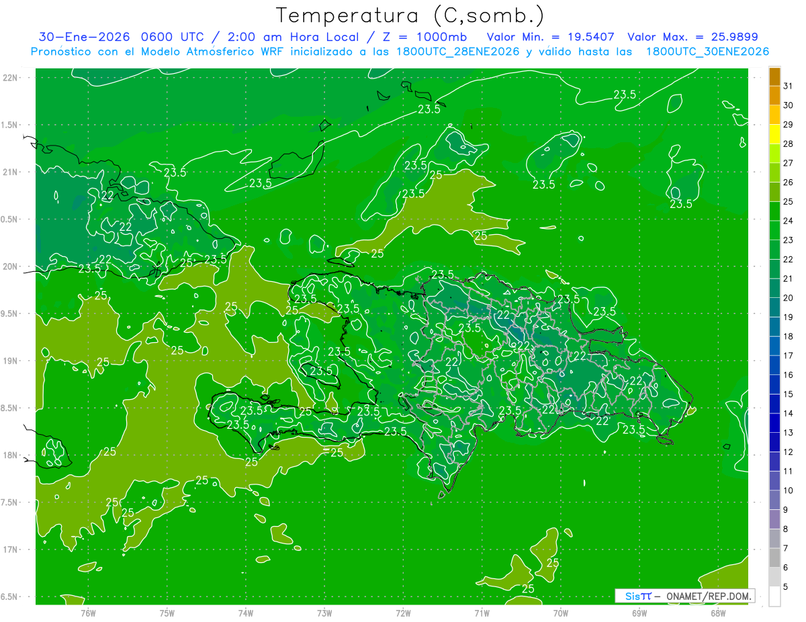Click the legend value label '5'
Viewport: 806px width, 622px height.
[787, 587]
